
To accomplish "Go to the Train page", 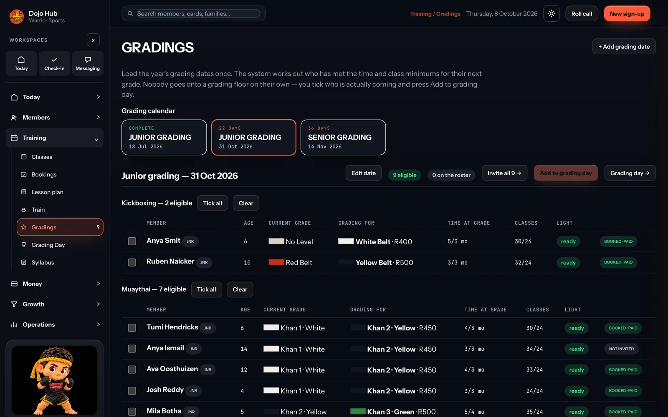I will tap(60, 210).
